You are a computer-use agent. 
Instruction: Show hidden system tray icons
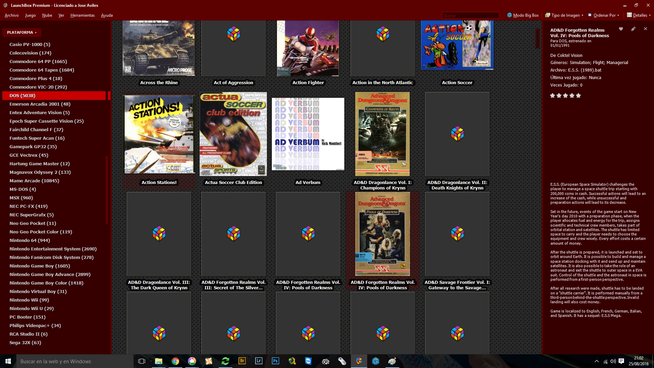[597, 361]
